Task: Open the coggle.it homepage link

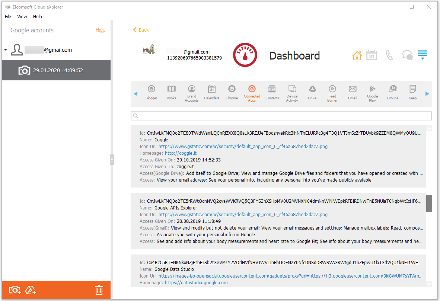Action: point(181,153)
